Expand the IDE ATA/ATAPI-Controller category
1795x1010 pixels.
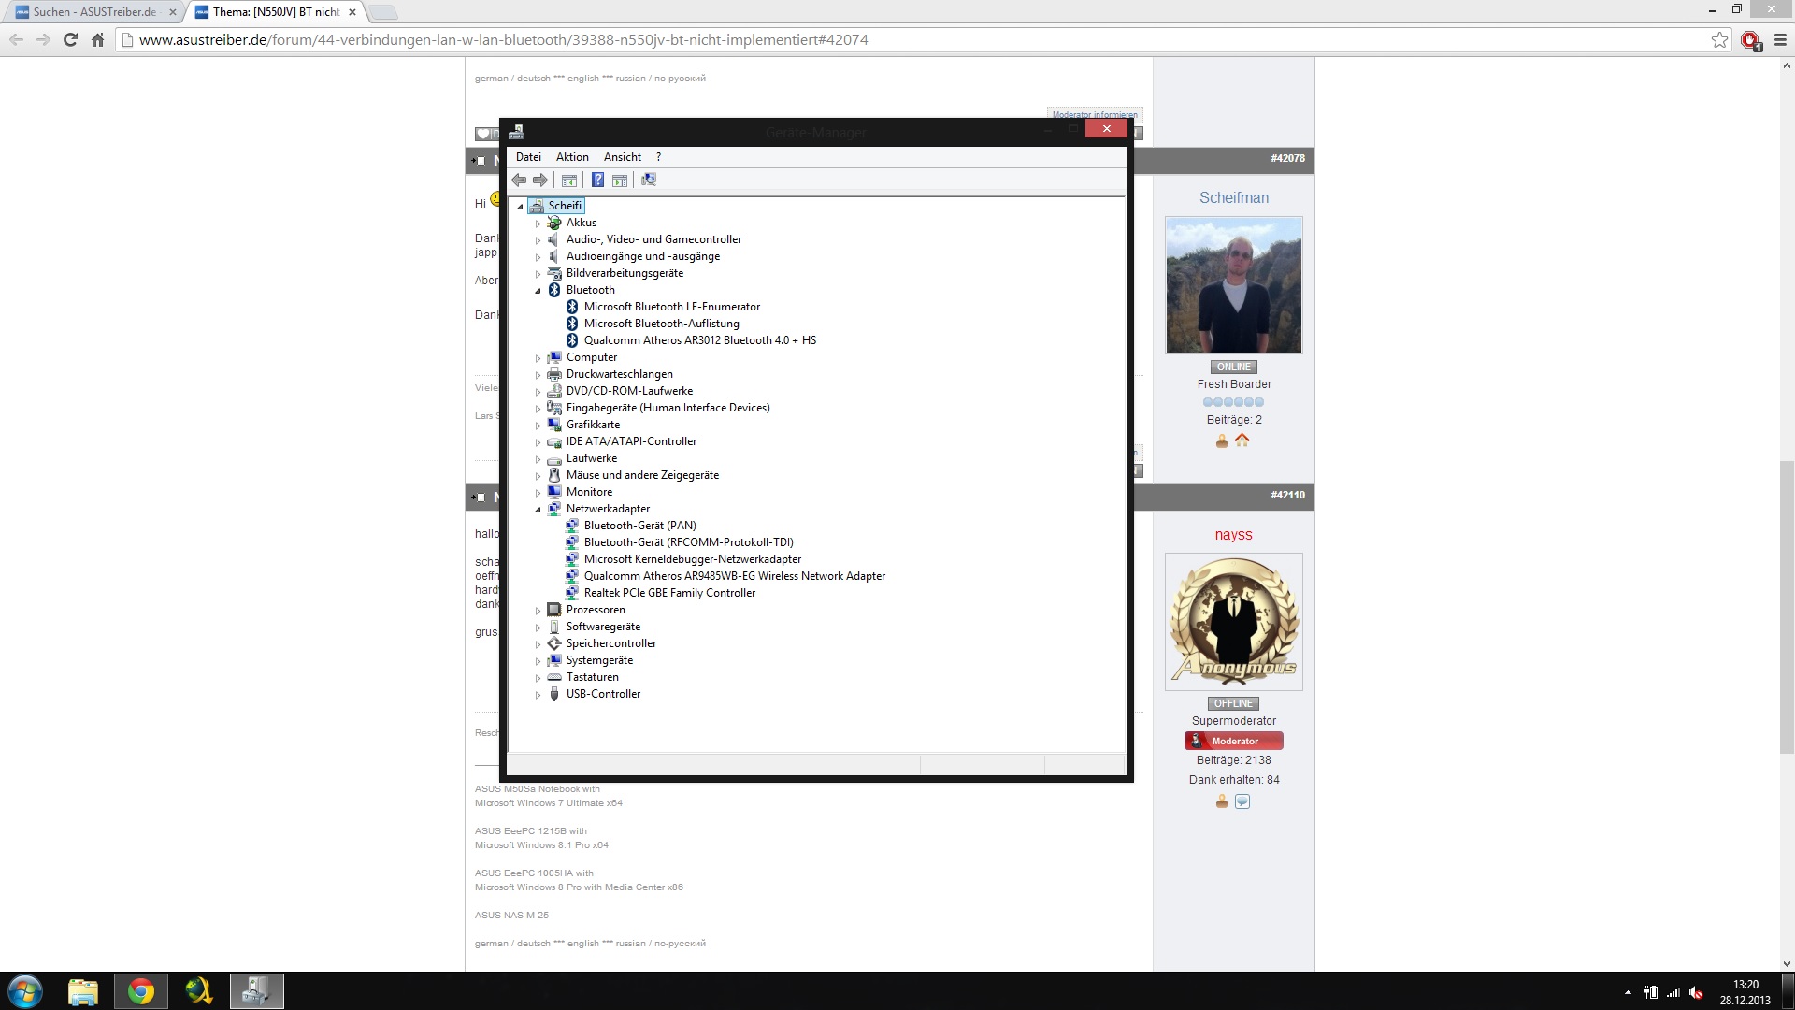(538, 442)
